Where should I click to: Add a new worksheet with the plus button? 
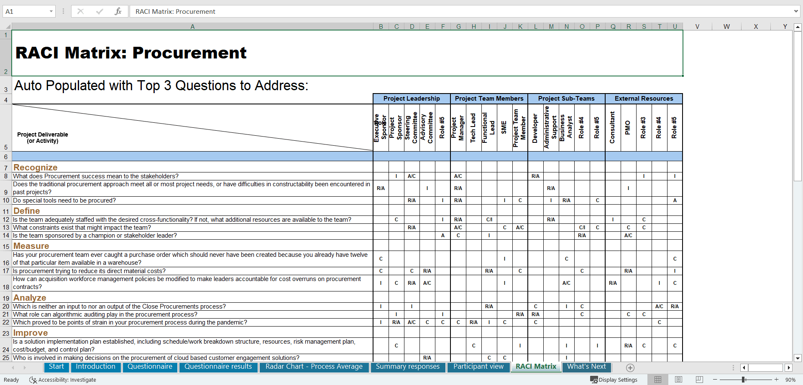coord(630,367)
